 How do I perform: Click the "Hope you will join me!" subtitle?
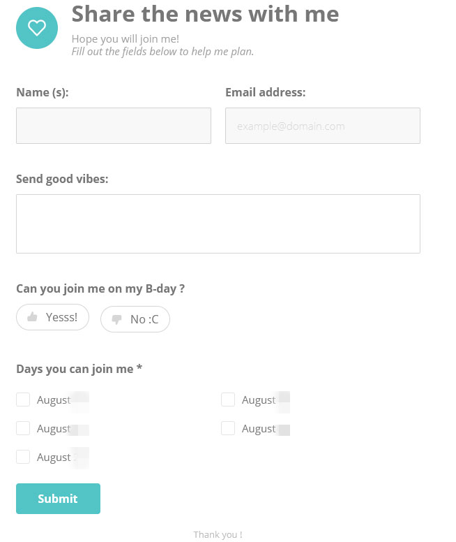coord(126,39)
